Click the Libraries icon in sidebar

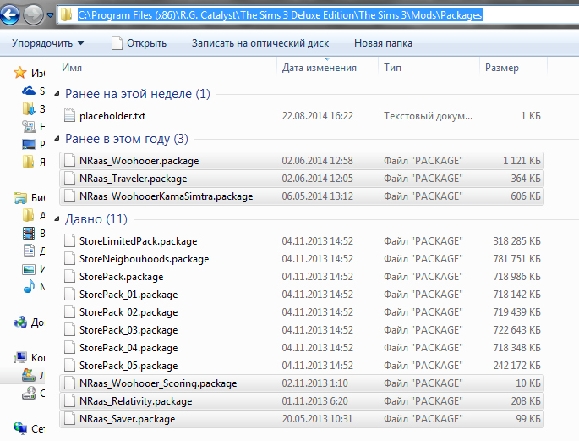click(x=20, y=198)
